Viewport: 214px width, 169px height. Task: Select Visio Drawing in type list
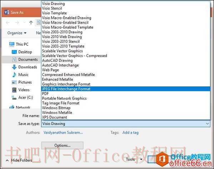pos(126,4)
